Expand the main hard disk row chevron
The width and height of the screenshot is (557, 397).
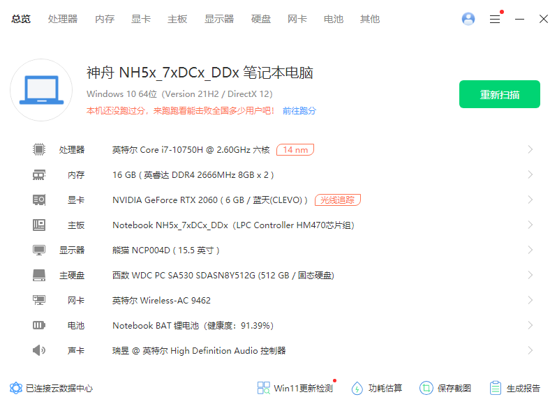pyautogui.click(x=530, y=275)
